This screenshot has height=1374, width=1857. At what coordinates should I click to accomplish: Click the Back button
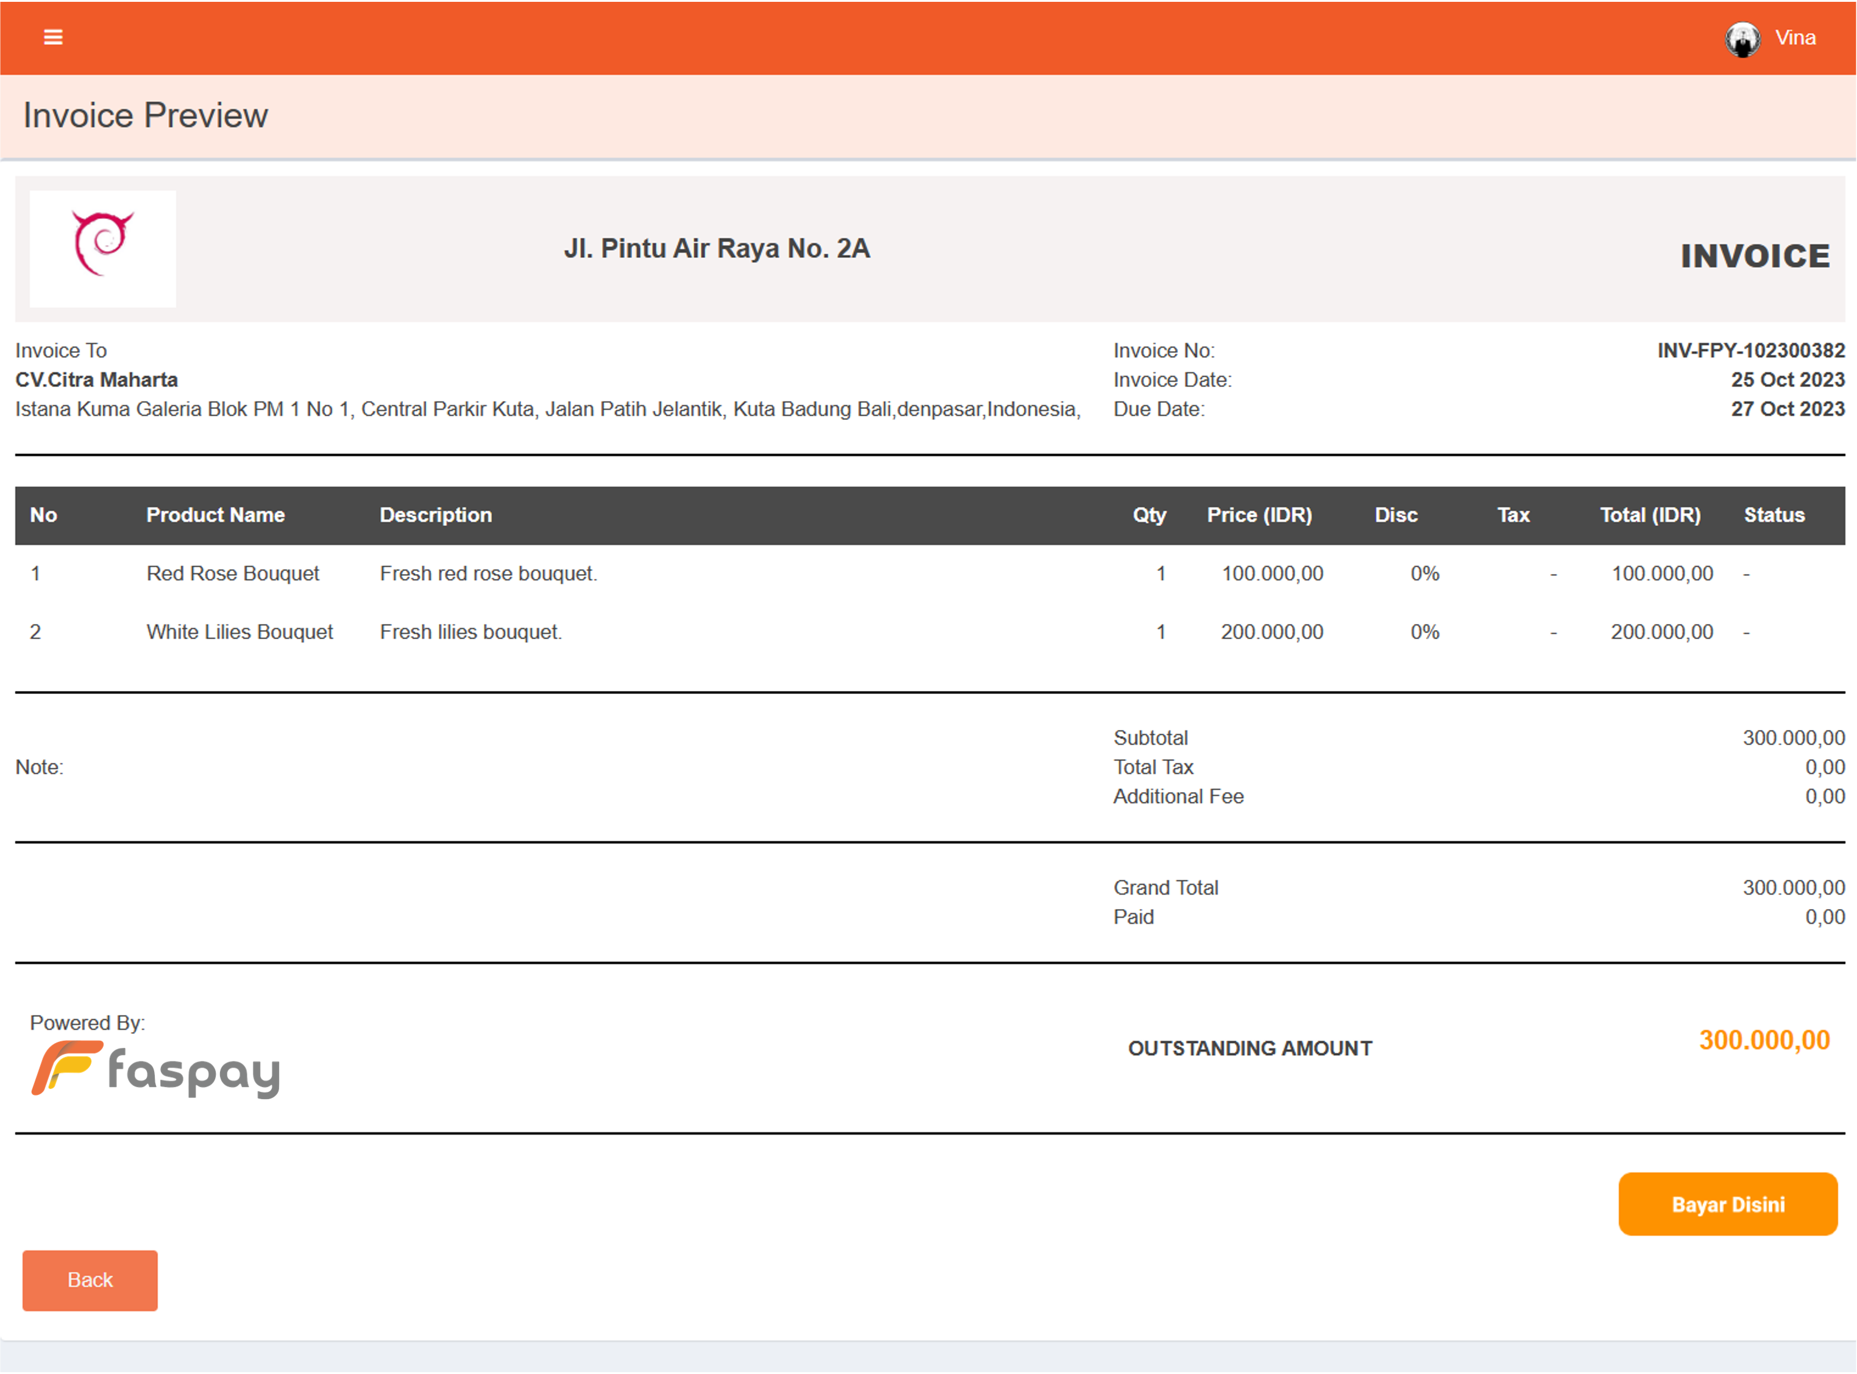(90, 1280)
